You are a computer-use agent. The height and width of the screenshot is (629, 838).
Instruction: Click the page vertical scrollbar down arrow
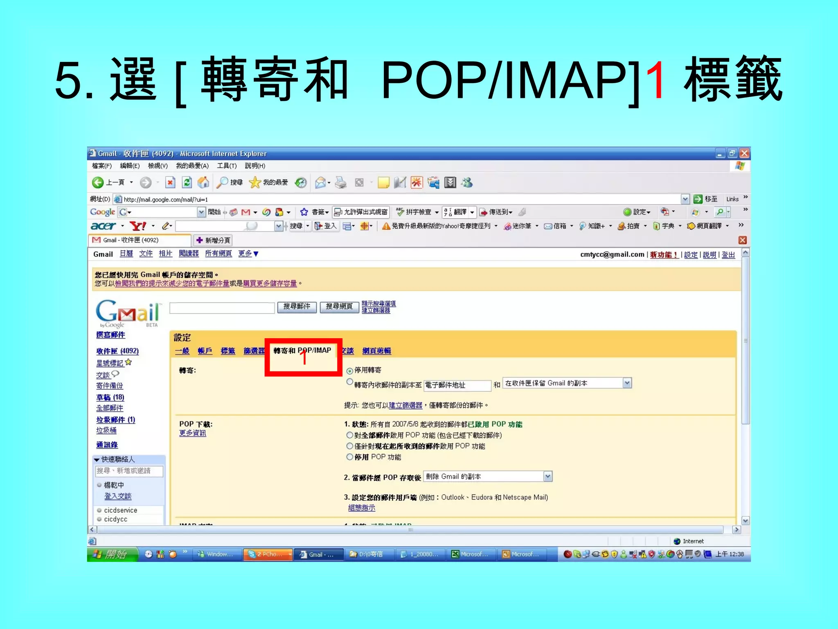tap(746, 520)
